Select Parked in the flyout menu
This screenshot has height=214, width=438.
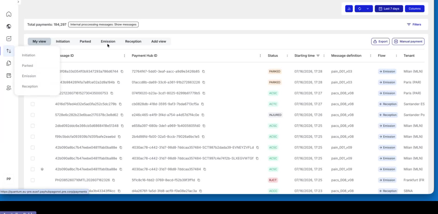pos(27,66)
